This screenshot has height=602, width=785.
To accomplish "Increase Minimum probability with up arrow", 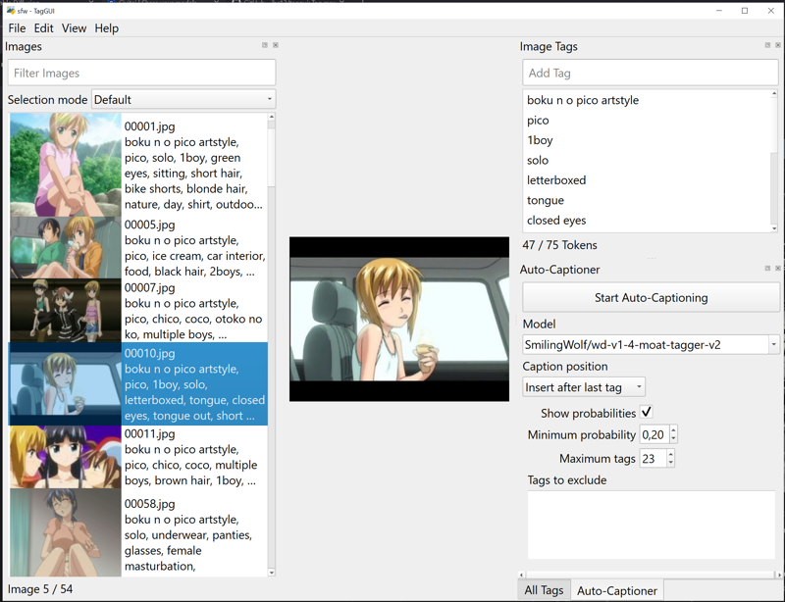I will (x=673, y=429).
